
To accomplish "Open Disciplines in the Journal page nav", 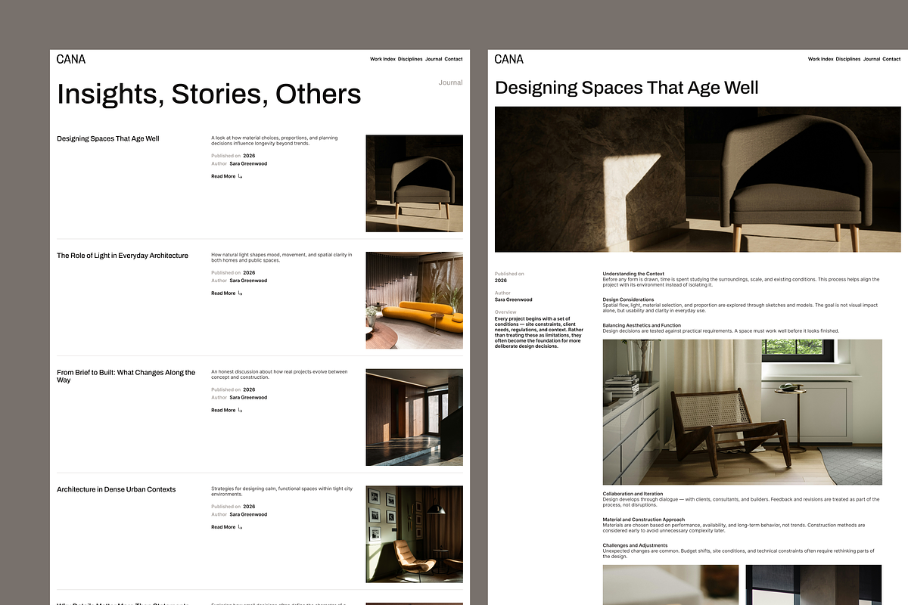I will 410,59.
